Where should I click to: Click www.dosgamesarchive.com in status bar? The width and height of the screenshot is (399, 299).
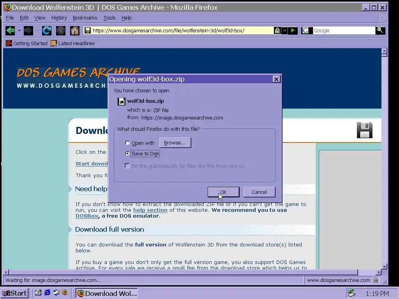[339, 280]
